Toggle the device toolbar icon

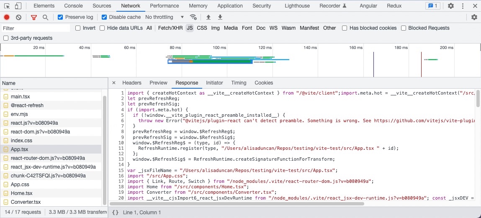tap(18, 6)
